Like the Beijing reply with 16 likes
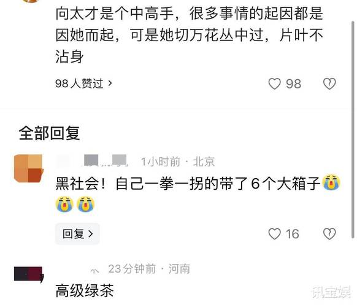The width and height of the screenshot is (357, 307). [x=275, y=234]
